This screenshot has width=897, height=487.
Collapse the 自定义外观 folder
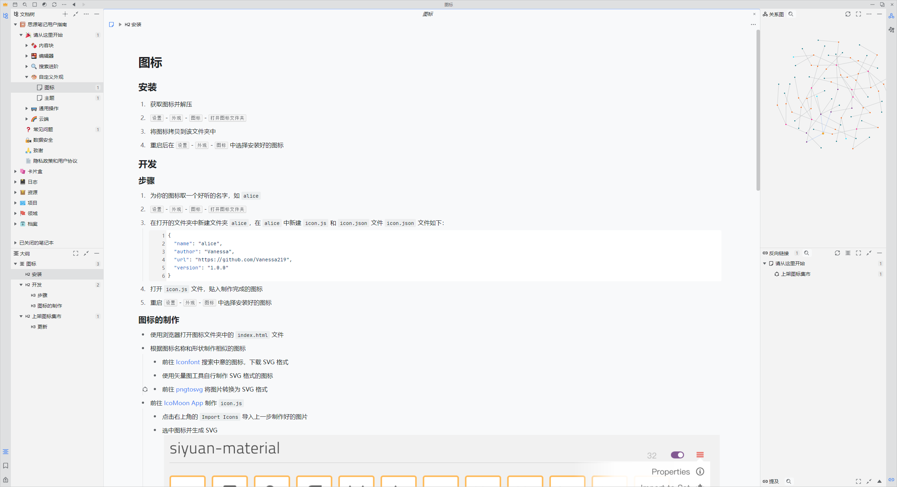(x=27, y=77)
